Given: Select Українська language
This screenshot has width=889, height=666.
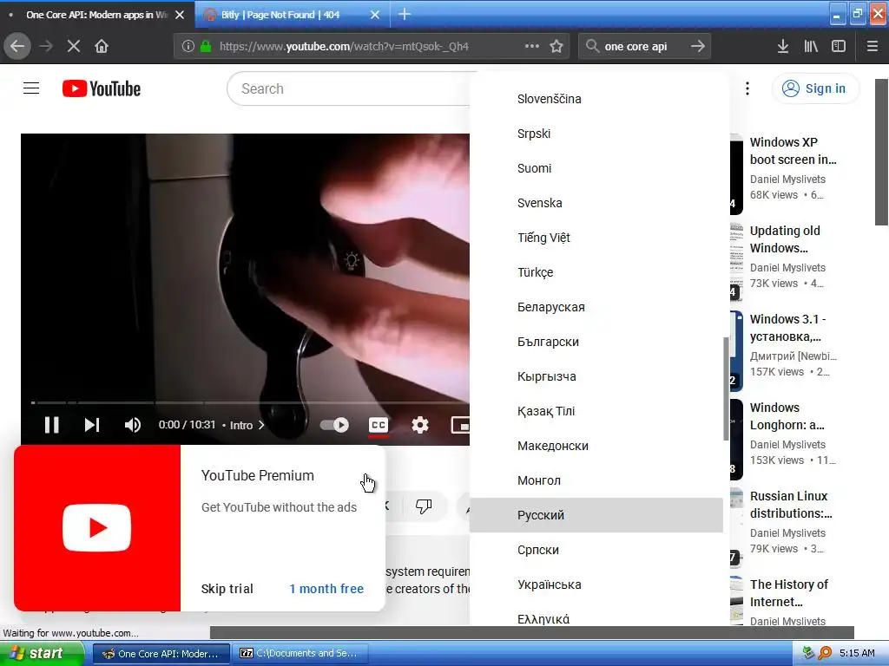Looking at the screenshot, I should coord(596,584).
